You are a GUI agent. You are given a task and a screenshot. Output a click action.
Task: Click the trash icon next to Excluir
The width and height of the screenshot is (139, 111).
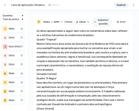click(x=118, y=22)
